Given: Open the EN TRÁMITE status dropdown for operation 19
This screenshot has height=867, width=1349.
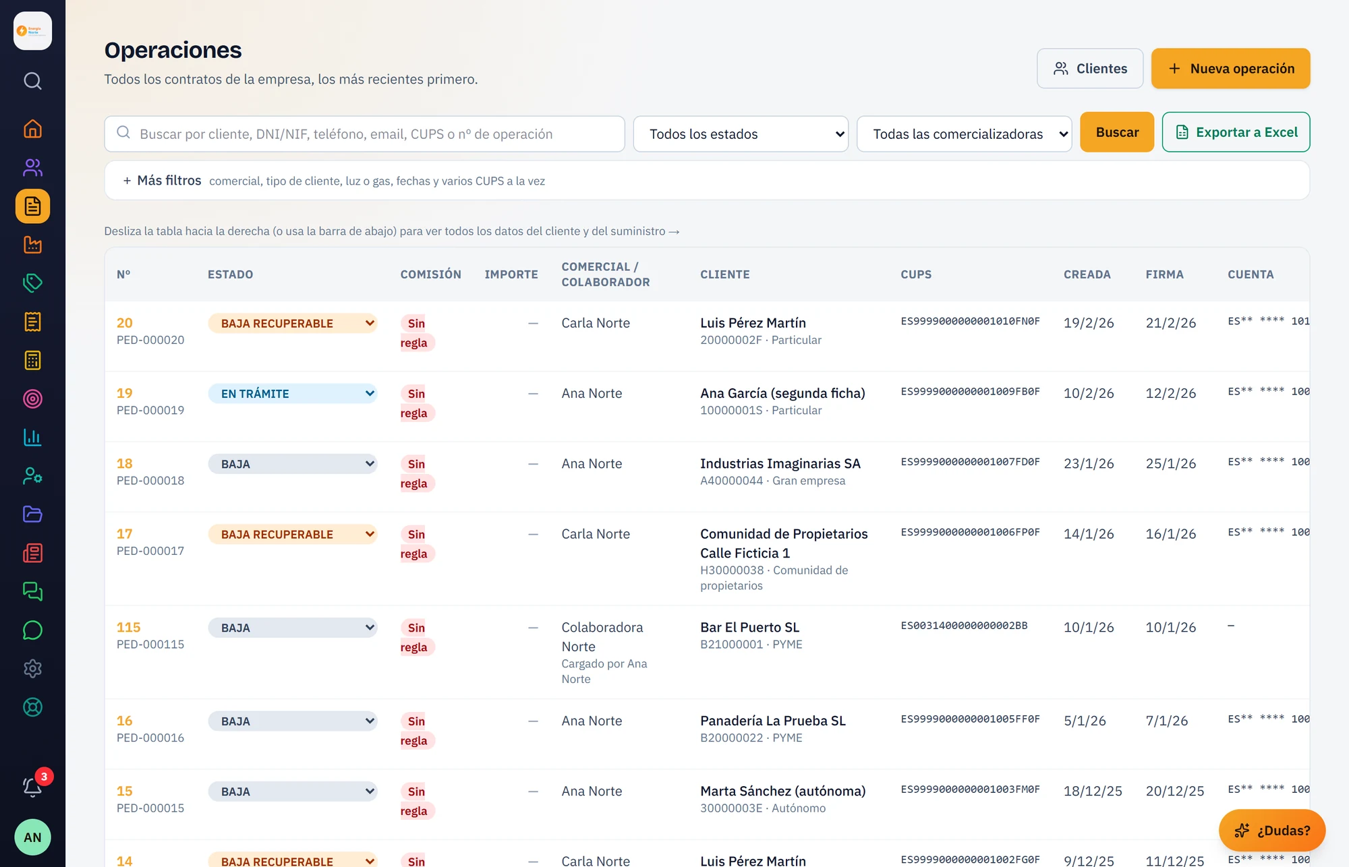Looking at the screenshot, I should pos(292,393).
